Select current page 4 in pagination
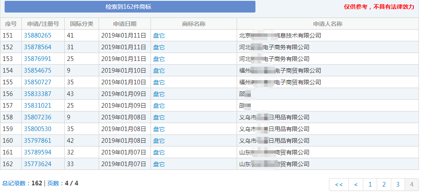 [412, 184]
